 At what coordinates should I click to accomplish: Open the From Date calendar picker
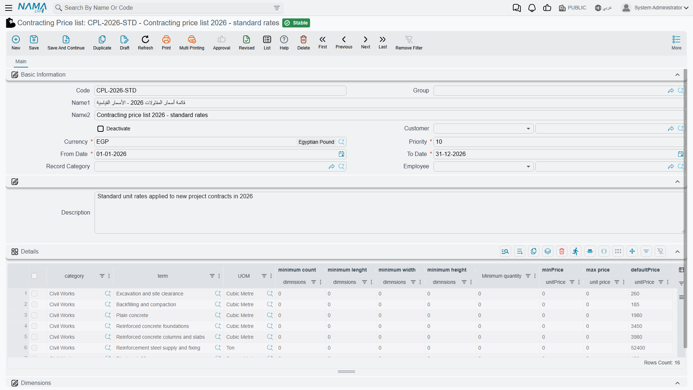(341, 154)
